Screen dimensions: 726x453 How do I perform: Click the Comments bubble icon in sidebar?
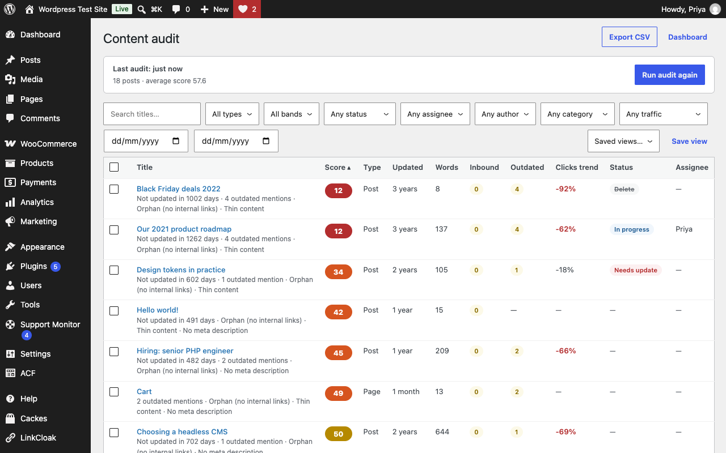click(10, 118)
